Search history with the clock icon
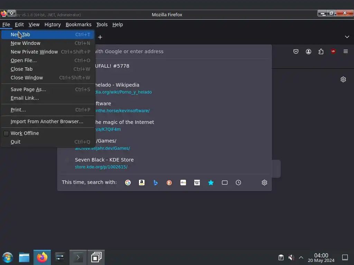 click(238, 183)
